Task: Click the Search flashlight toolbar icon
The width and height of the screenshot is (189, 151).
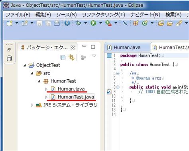Action: click(179, 23)
